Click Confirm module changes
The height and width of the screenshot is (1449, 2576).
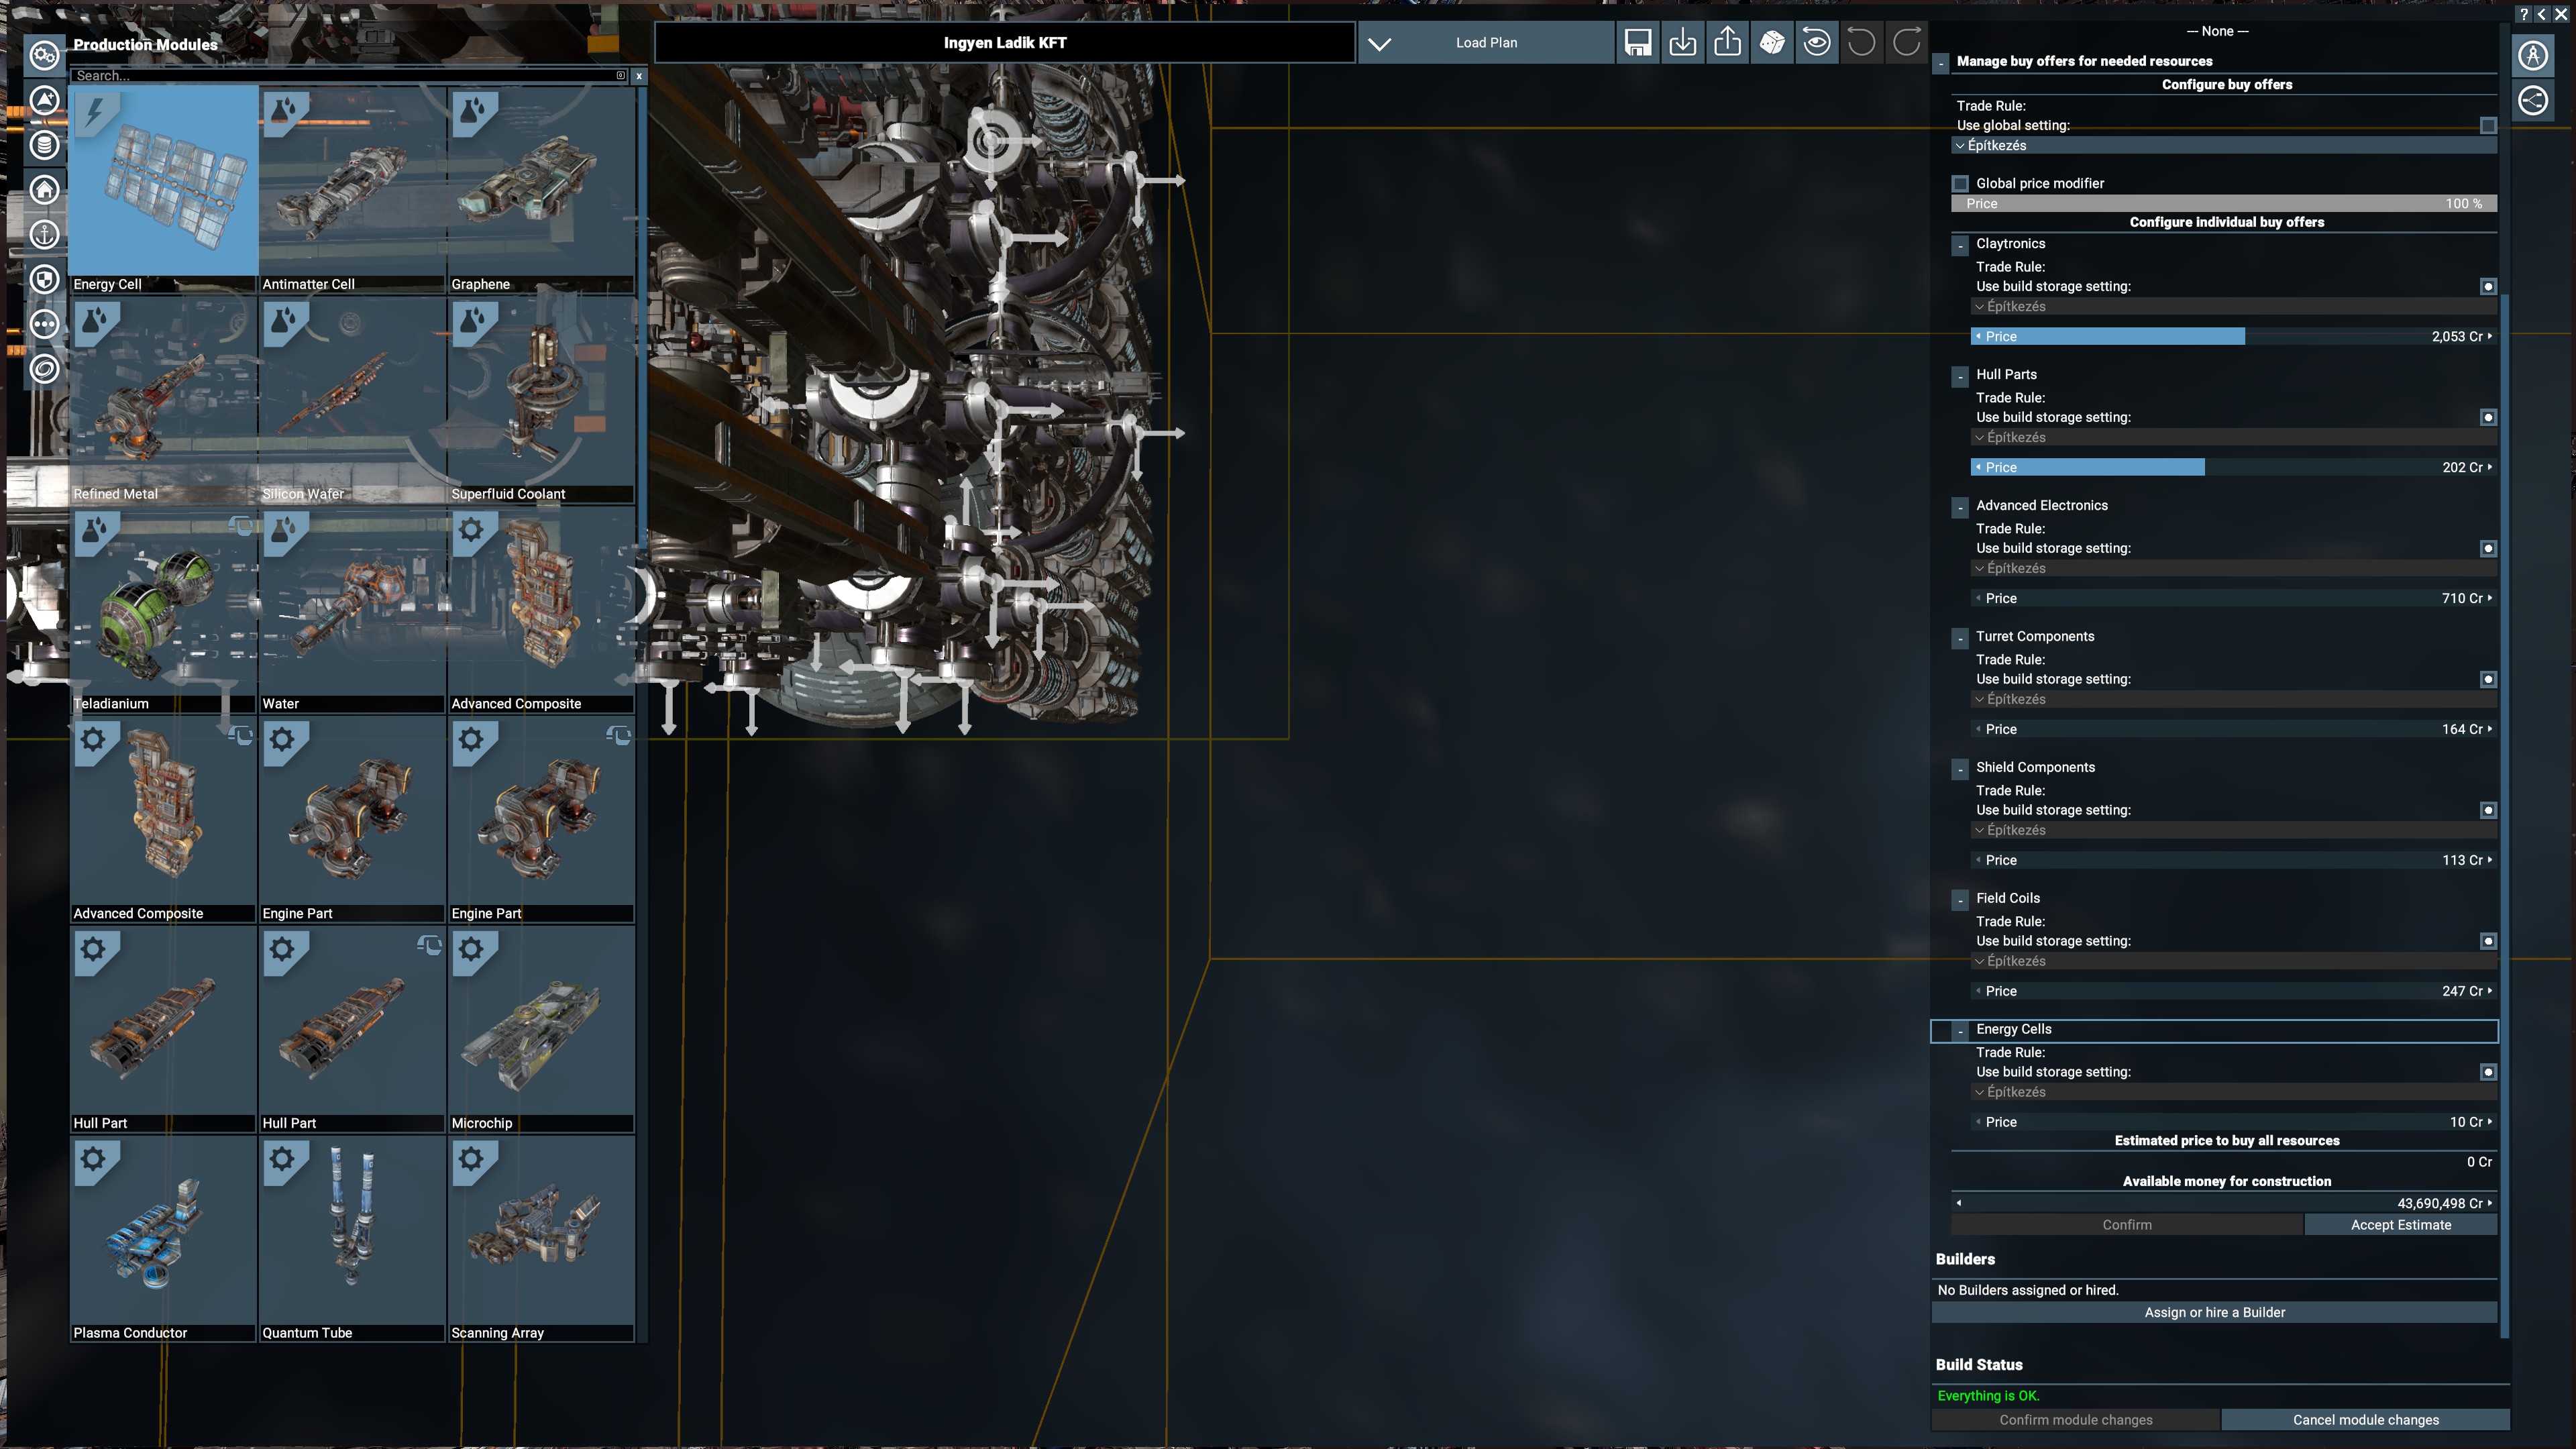2076,1421
